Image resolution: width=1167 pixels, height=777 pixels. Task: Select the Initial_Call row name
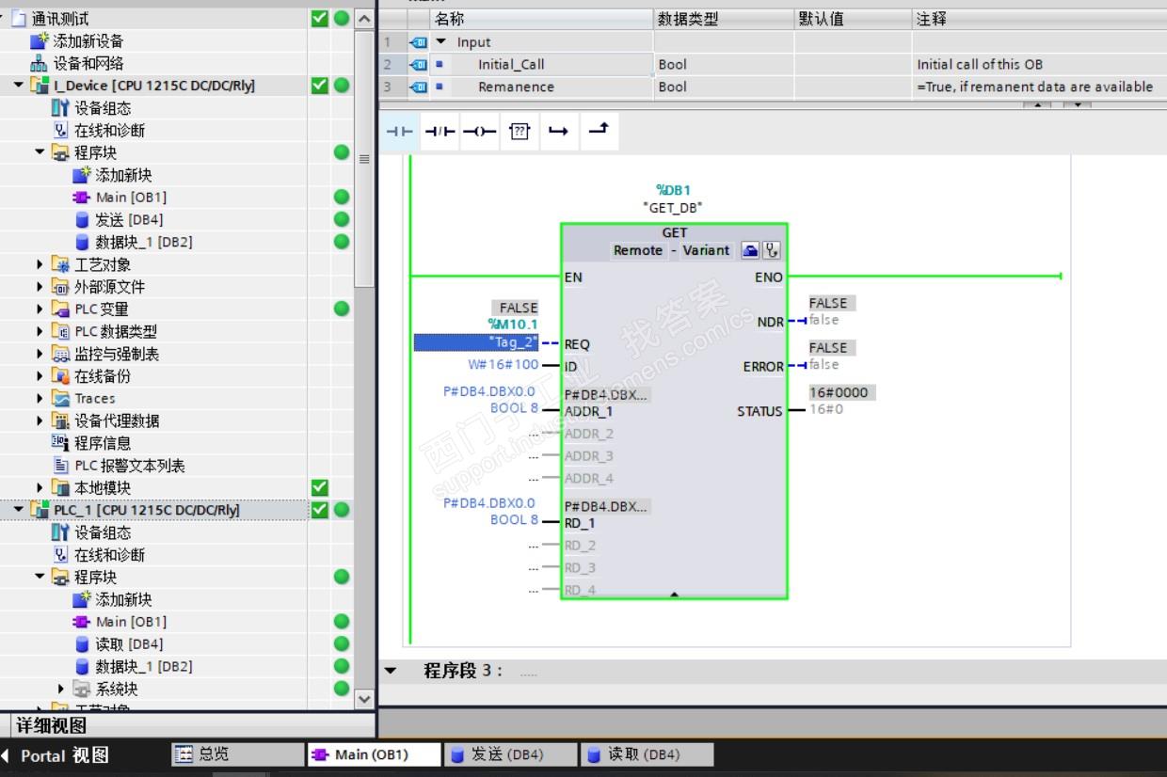(x=511, y=64)
